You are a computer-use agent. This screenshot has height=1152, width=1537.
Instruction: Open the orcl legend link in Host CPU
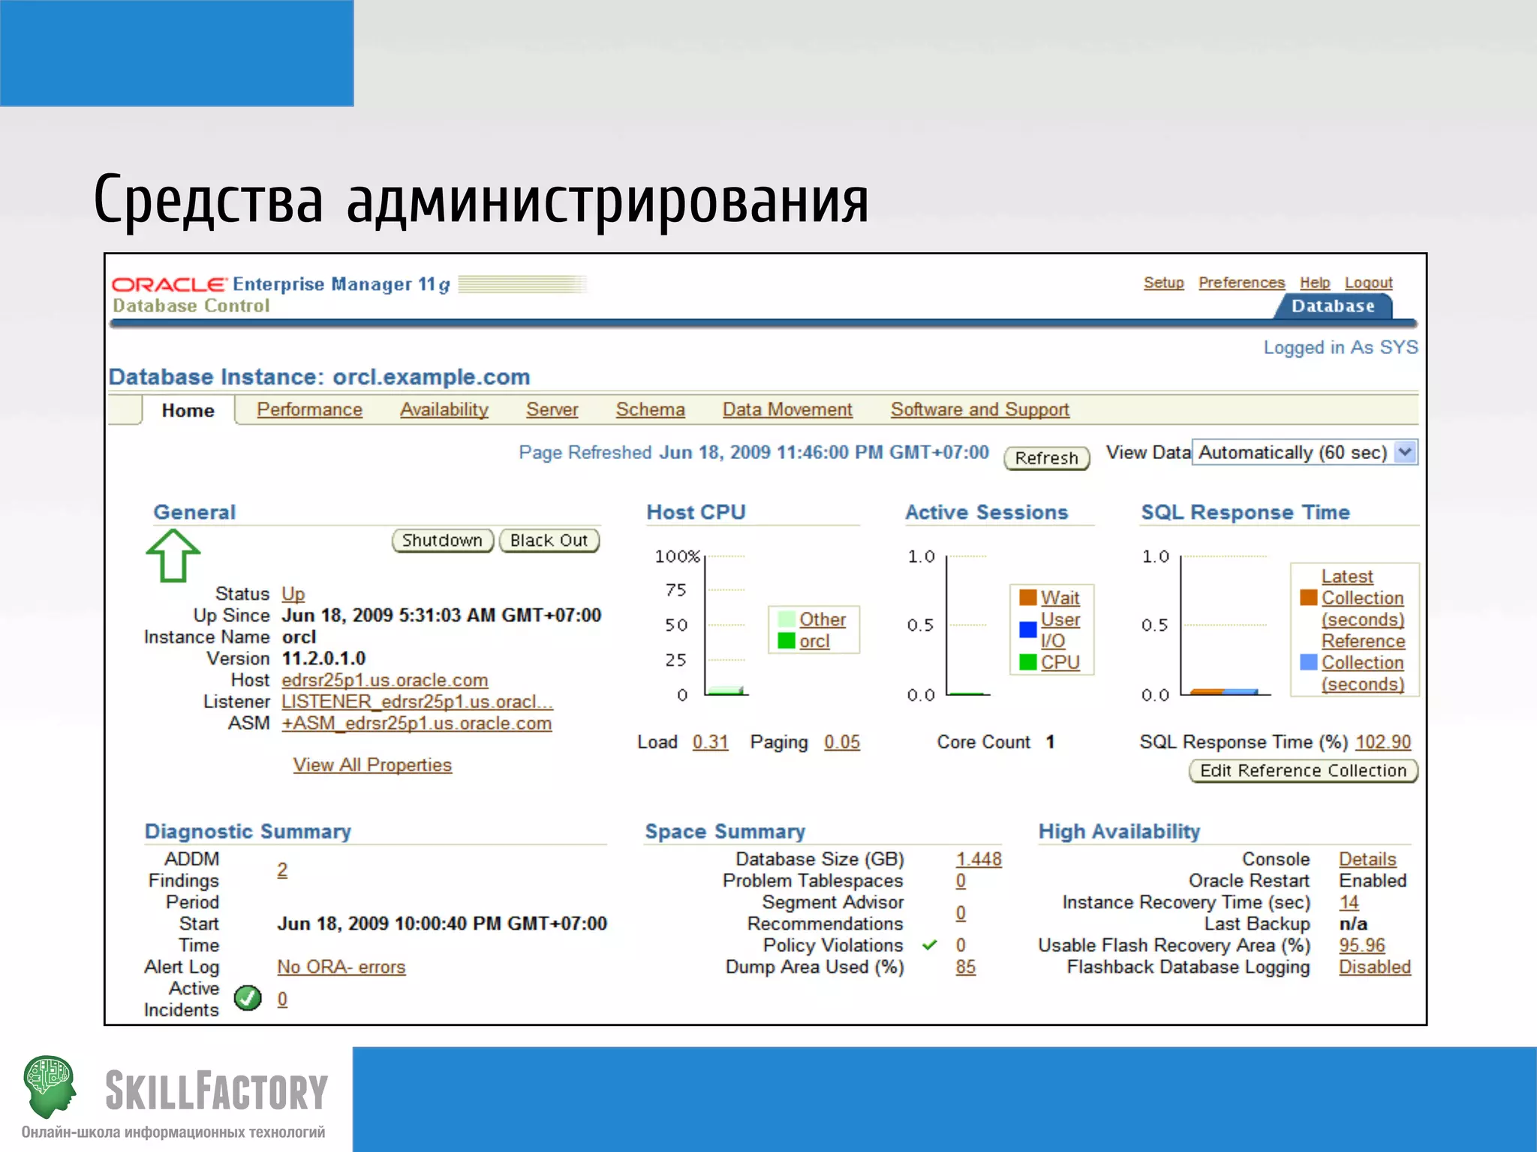pyautogui.click(x=814, y=641)
